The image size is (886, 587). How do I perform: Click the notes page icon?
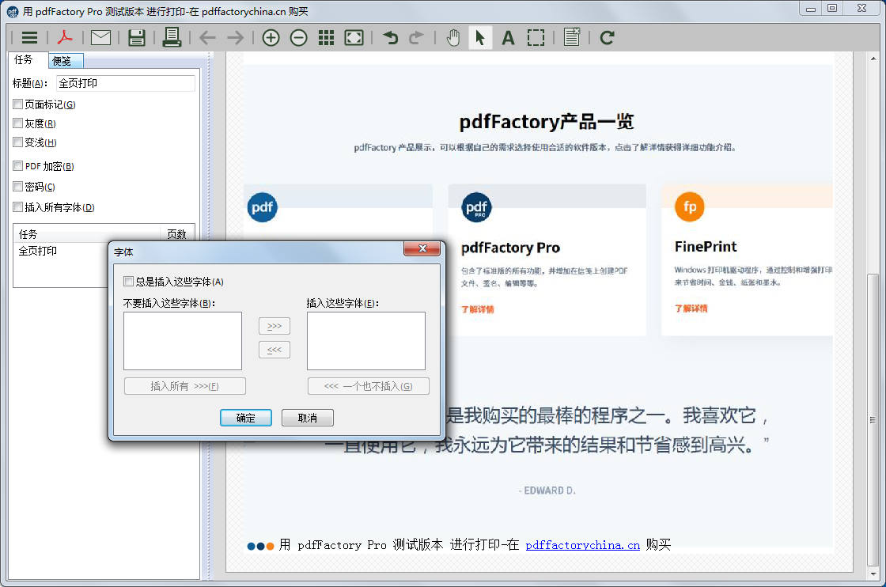[572, 37]
